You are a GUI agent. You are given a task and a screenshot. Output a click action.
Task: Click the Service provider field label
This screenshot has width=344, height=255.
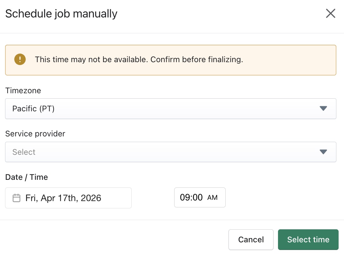point(35,134)
